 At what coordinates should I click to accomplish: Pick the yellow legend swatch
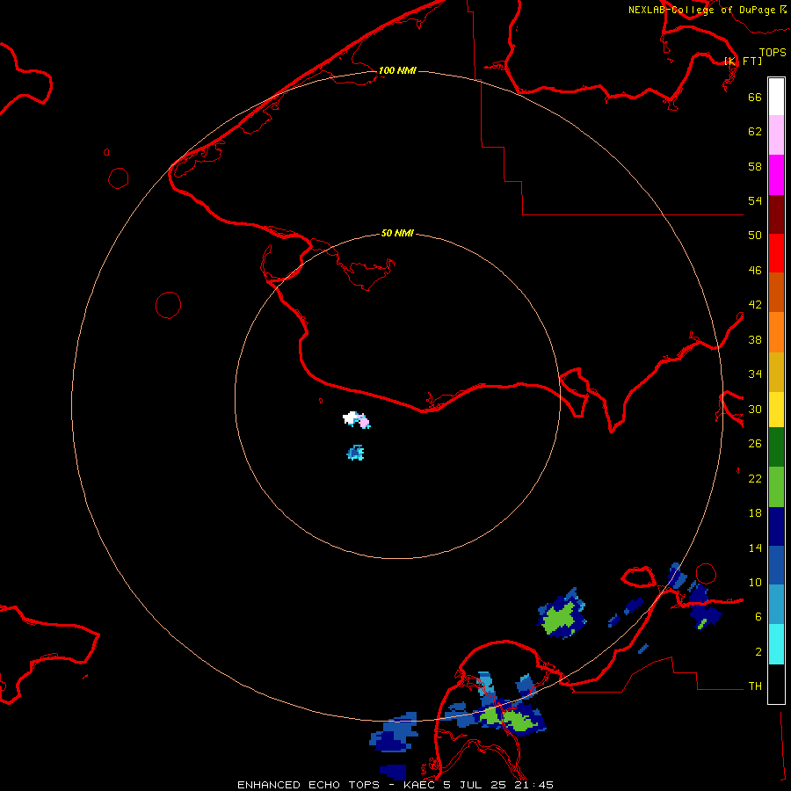click(776, 410)
